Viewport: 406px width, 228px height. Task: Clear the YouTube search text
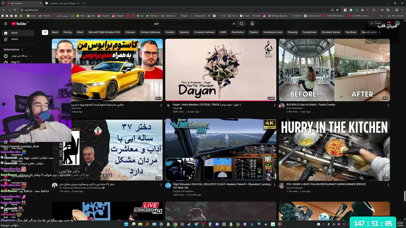click(234, 23)
